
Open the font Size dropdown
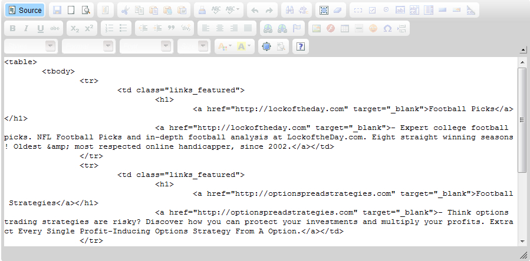click(194, 46)
